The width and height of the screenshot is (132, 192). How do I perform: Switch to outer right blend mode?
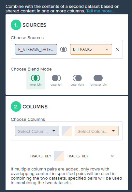(77, 80)
